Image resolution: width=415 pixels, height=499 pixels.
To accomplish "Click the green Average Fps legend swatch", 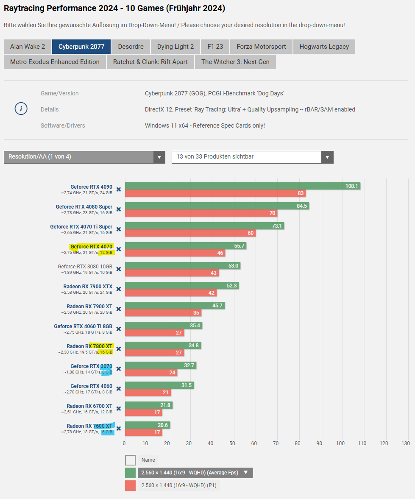I will coord(131,473).
